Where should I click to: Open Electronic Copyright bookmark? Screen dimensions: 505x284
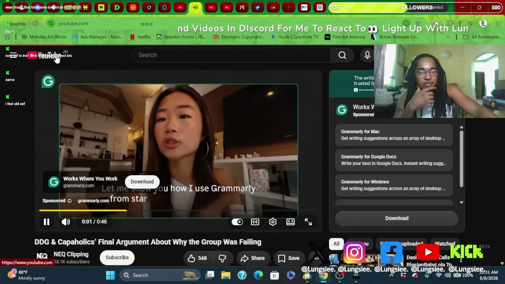pos(239,37)
